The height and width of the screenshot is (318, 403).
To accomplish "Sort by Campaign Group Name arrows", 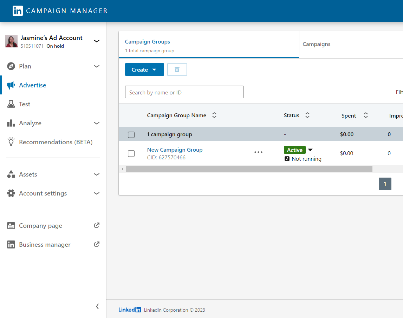I will pyautogui.click(x=214, y=115).
